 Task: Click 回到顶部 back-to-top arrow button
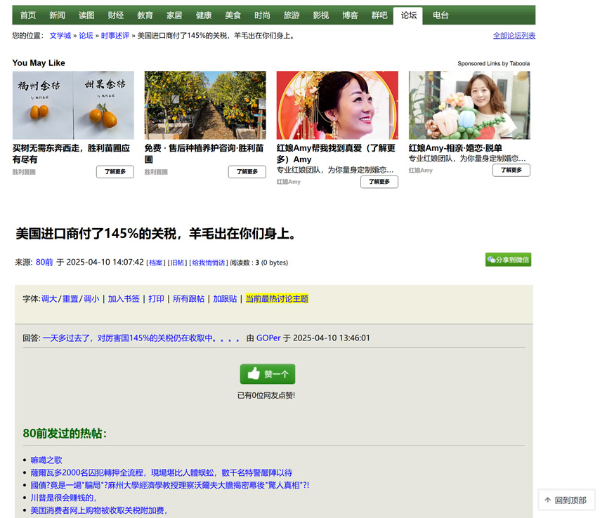566,500
